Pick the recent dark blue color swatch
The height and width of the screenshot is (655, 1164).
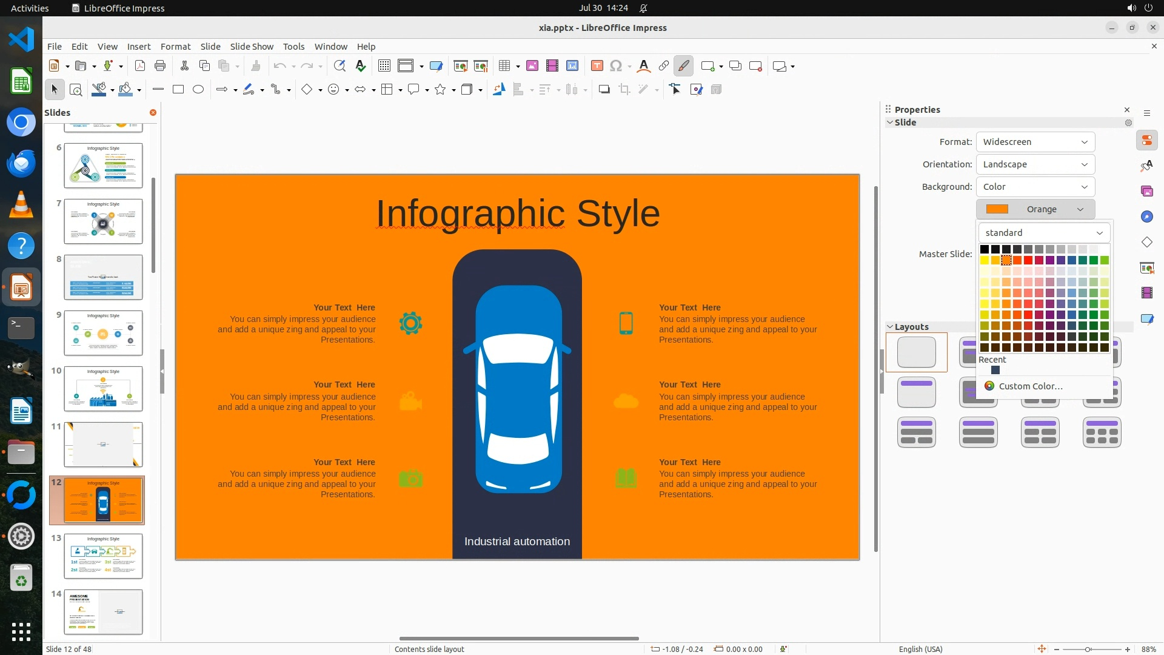click(995, 371)
